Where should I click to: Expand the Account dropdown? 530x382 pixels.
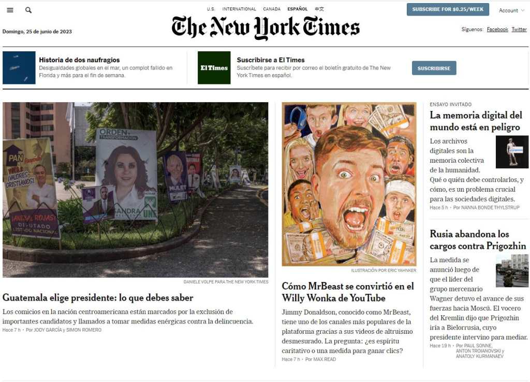click(512, 10)
